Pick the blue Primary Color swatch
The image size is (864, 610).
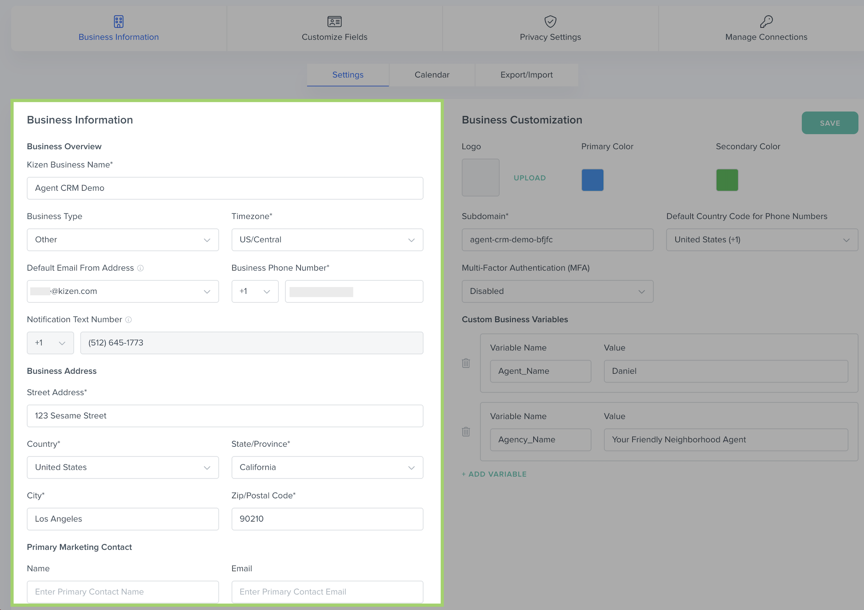coord(592,180)
